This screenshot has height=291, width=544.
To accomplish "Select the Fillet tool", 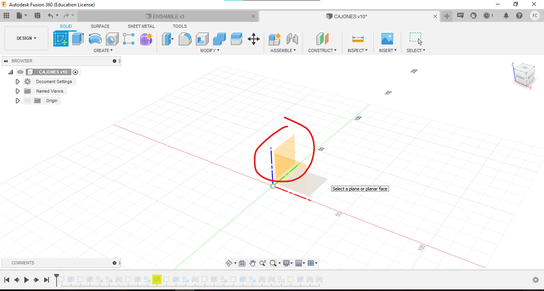I will (185, 39).
